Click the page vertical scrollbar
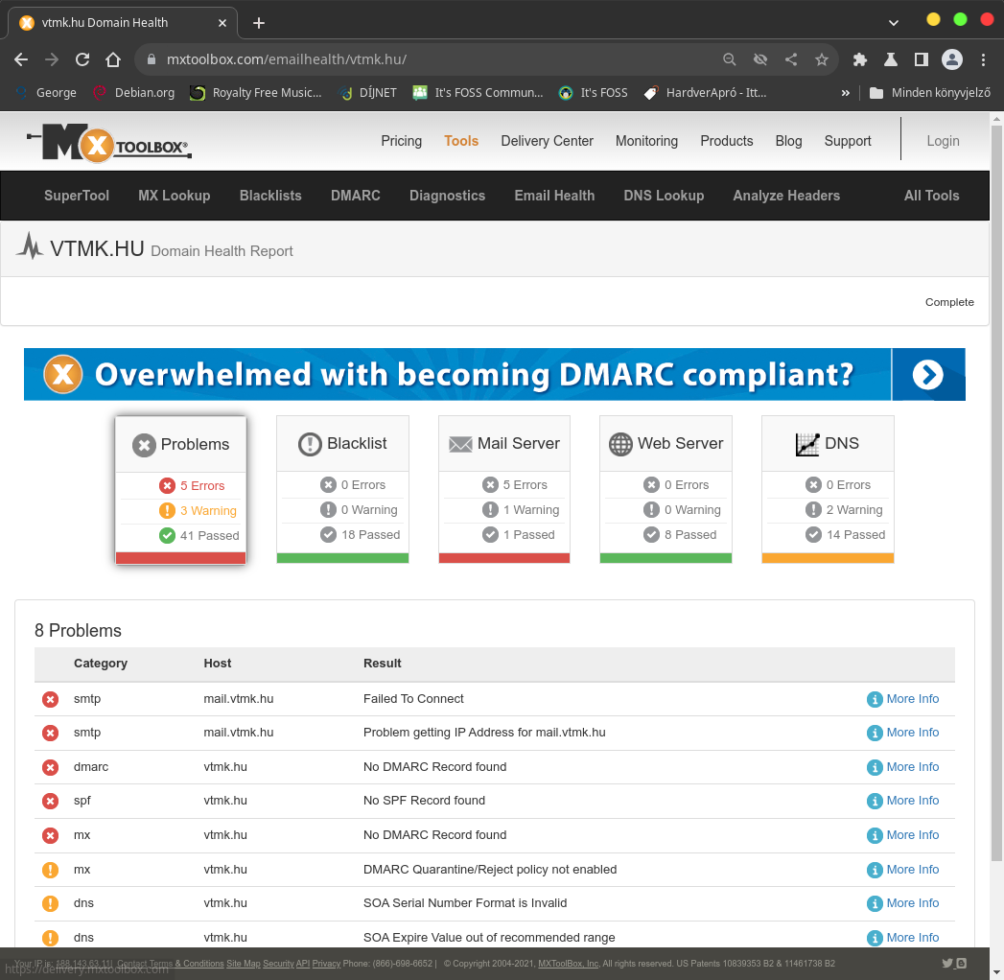Image resolution: width=1004 pixels, height=980 pixels. (997, 493)
